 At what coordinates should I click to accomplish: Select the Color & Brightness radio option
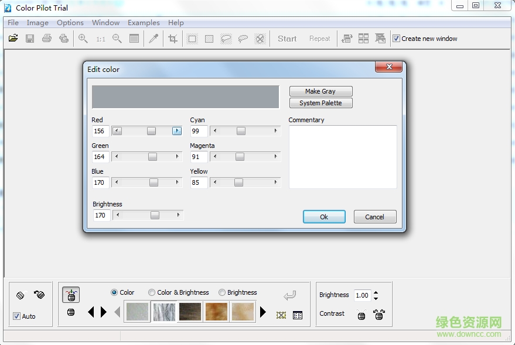pyautogui.click(x=152, y=292)
